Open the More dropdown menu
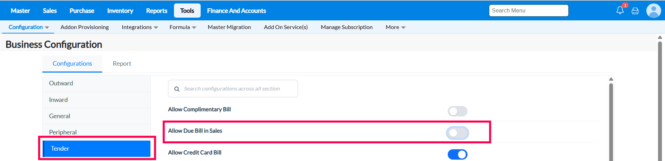The width and height of the screenshot is (665, 161). pyautogui.click(x=395, y=27)
